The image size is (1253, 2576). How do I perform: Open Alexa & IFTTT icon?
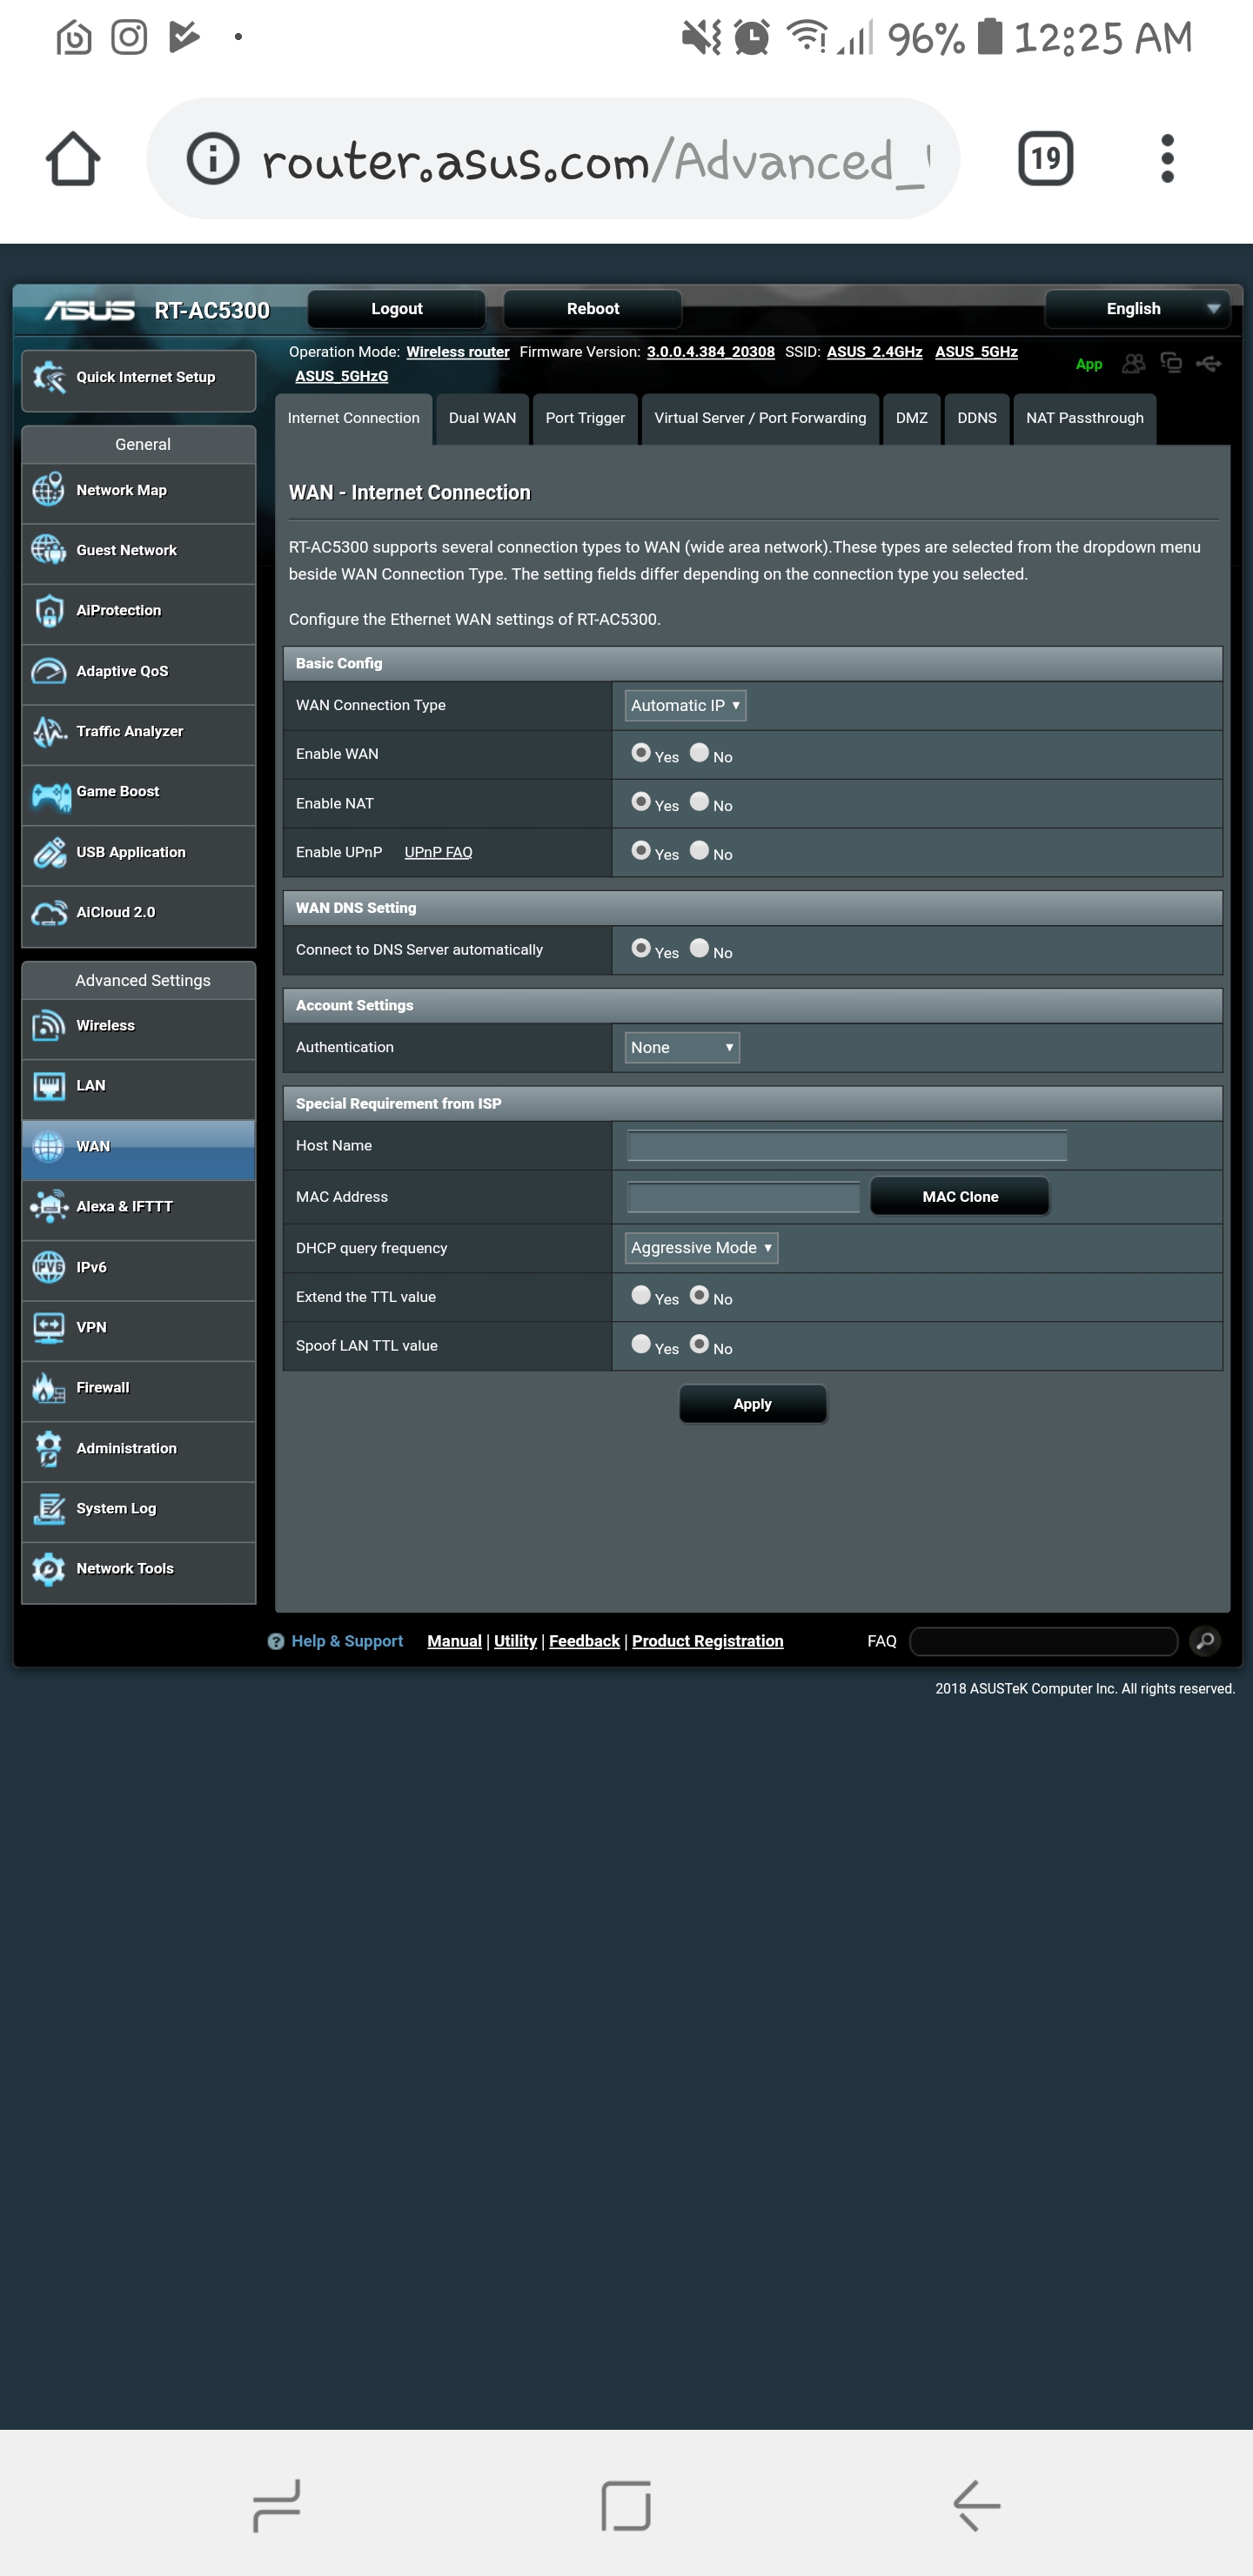tap(49, 1206)
